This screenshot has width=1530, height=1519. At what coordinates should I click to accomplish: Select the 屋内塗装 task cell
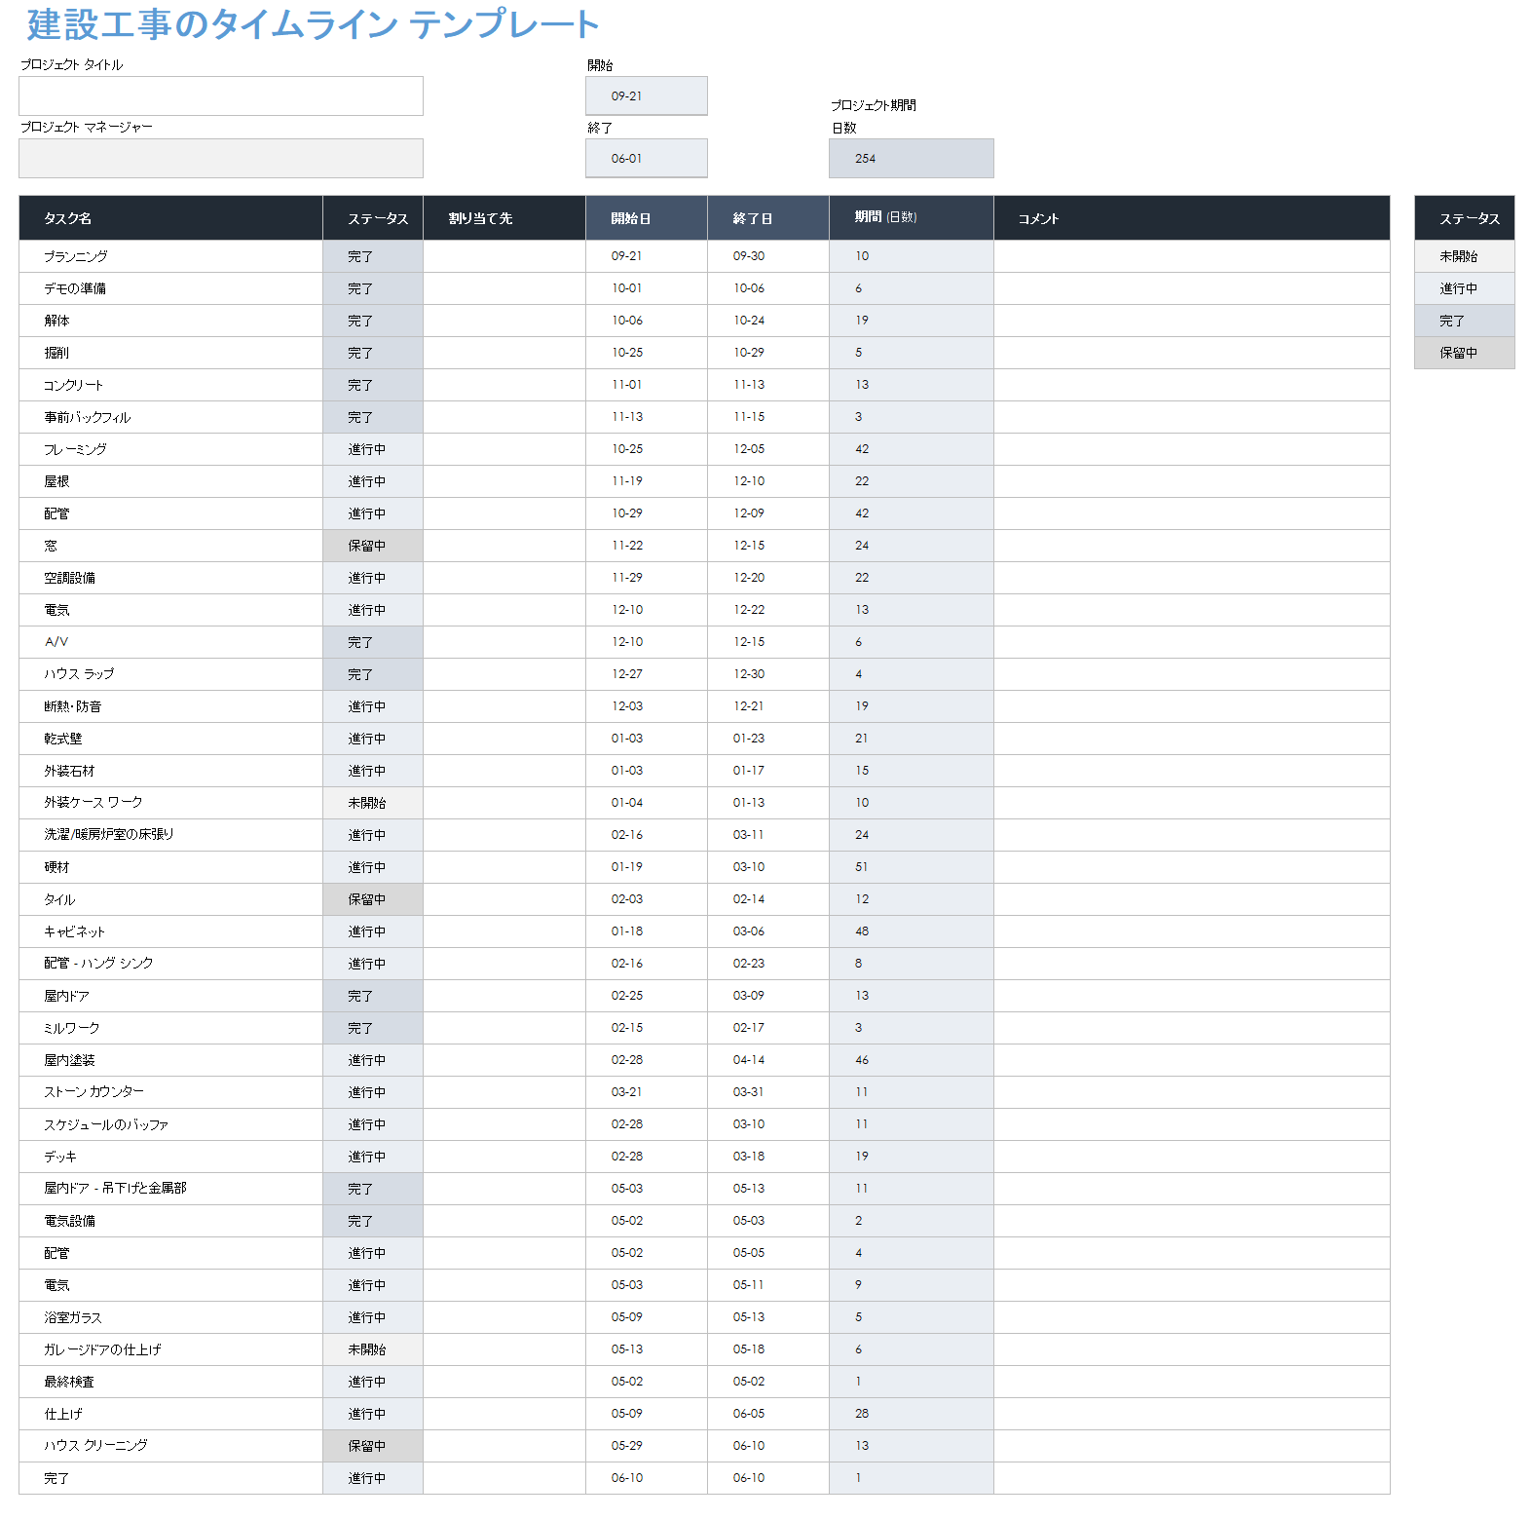tap(171, 1060)
